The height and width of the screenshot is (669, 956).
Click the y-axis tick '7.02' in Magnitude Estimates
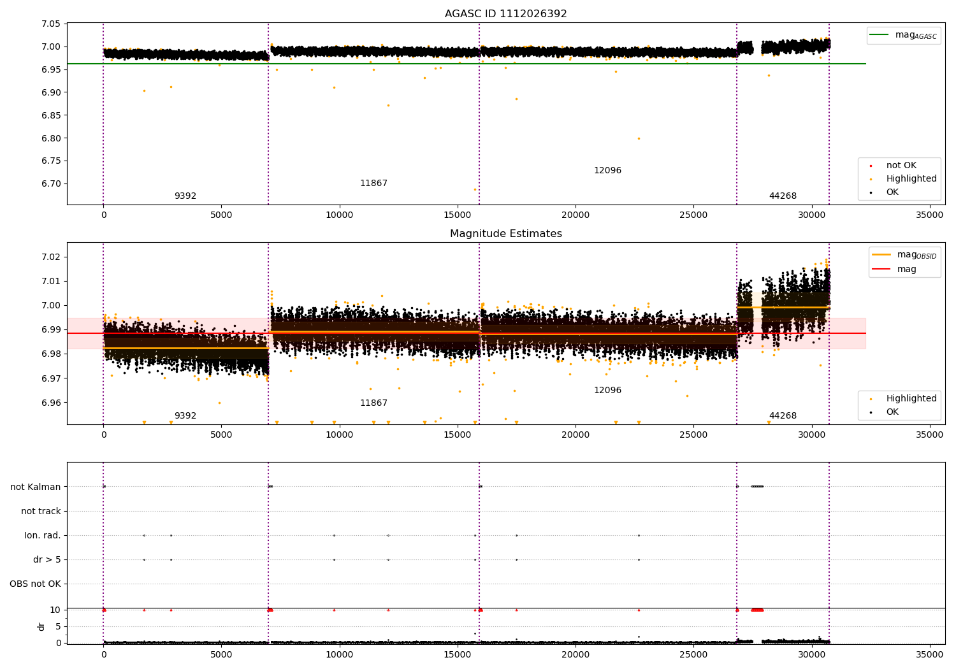coord(52,257)
